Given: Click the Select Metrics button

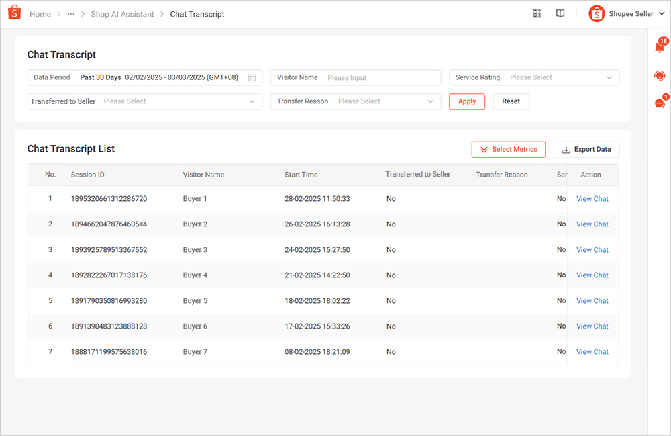Looking at the screenshot, I should point(508,150).
